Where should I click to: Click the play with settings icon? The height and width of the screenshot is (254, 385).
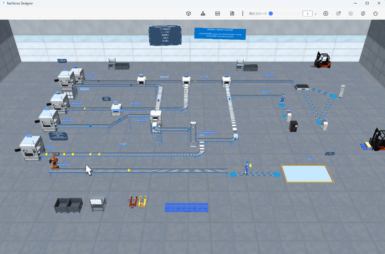coord(338,13)
